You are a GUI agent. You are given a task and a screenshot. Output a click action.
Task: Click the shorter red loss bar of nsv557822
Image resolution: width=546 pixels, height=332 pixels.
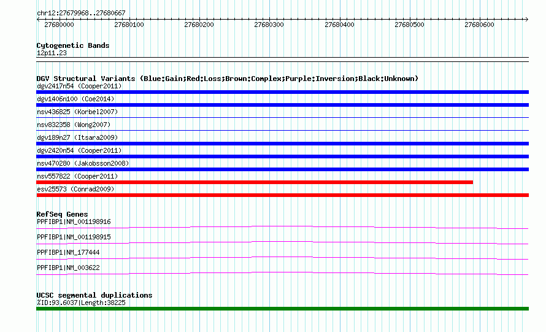[255, 182]
